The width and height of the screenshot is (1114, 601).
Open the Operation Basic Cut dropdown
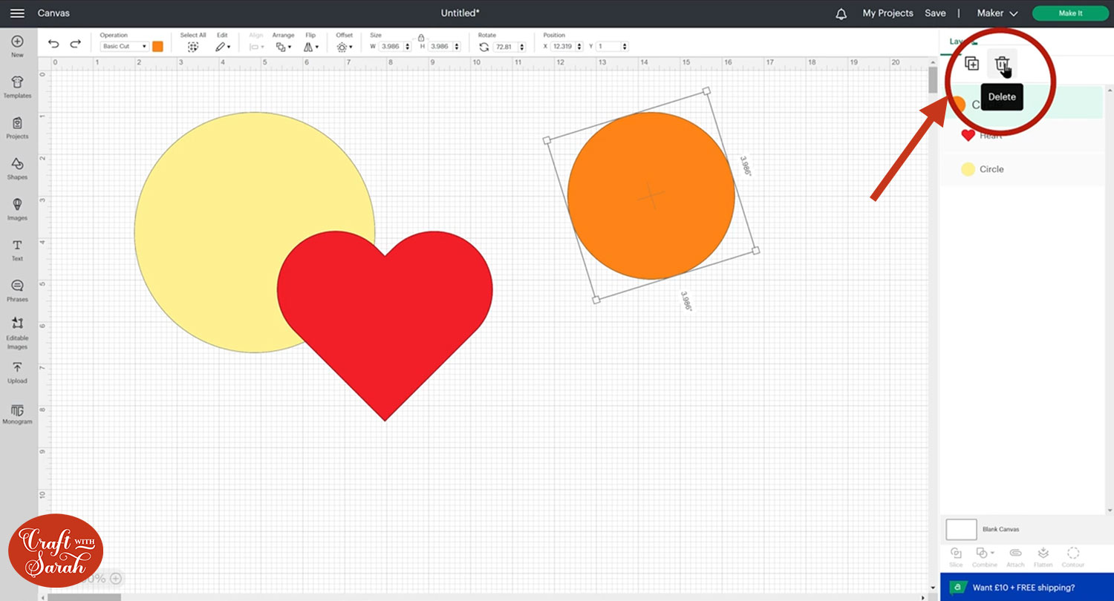click(124, 47)
